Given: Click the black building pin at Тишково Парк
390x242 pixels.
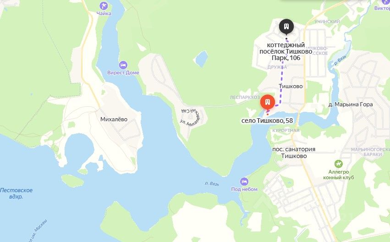Looking at the screenshot, I should [286, 27].
